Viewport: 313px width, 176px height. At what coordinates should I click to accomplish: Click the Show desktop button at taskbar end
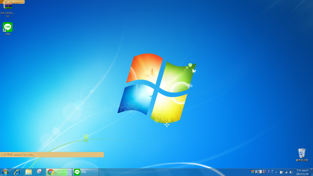click(311, 172)
